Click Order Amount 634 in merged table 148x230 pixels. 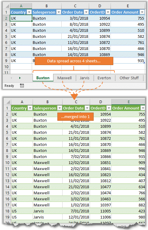(x=128, y=187)
